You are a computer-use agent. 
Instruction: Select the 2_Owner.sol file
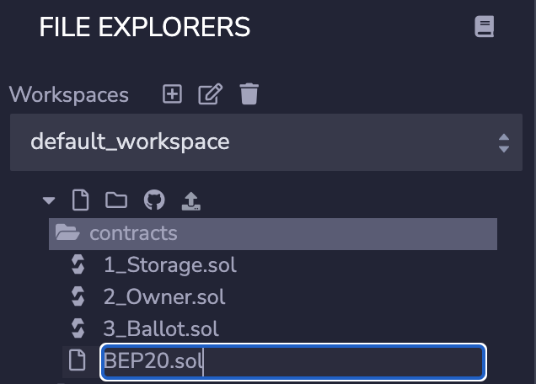click(164, 296)
